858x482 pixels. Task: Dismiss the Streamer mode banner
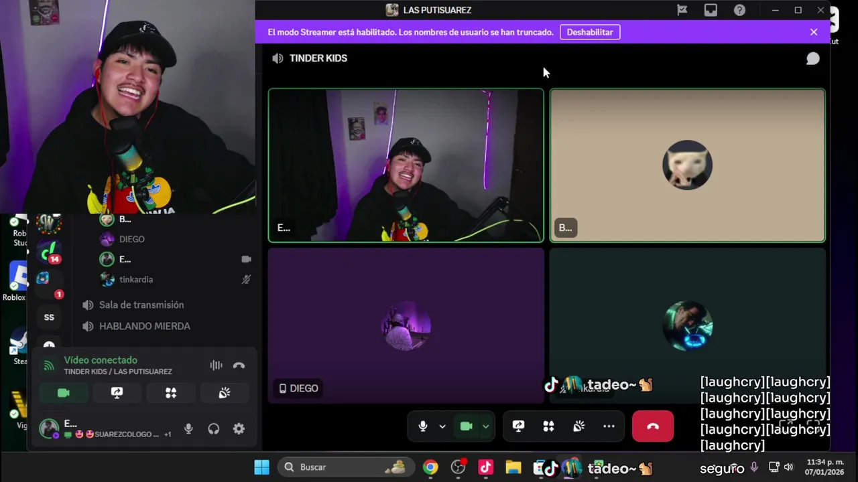click(x=814, y=32)
